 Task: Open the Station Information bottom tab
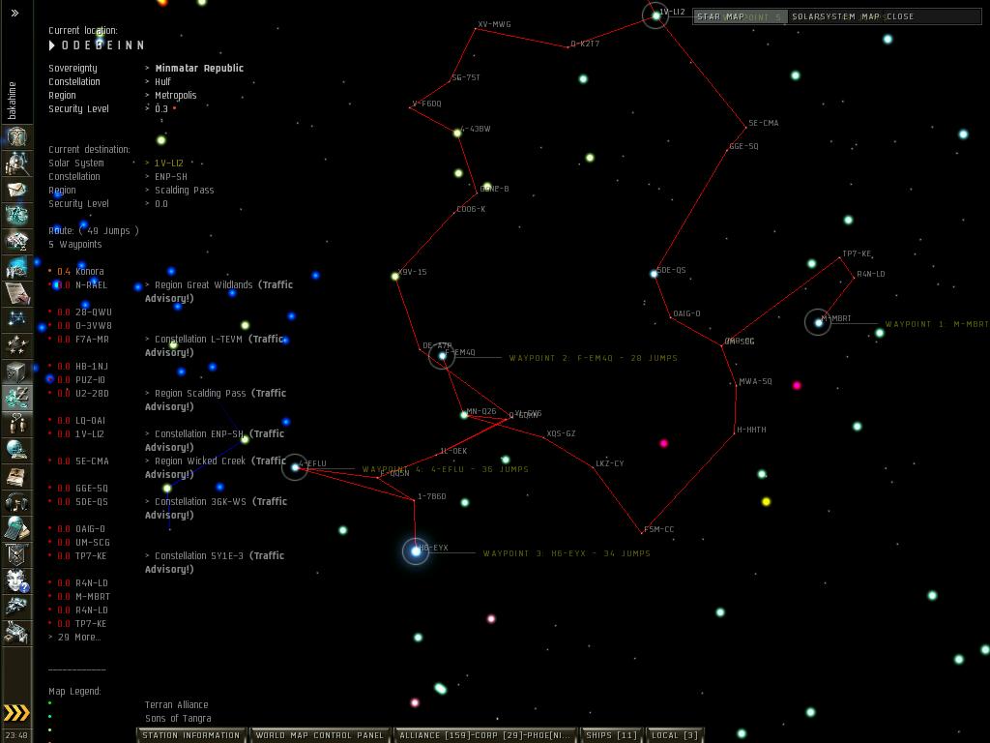pyautogui.click(x=191, y=735)
